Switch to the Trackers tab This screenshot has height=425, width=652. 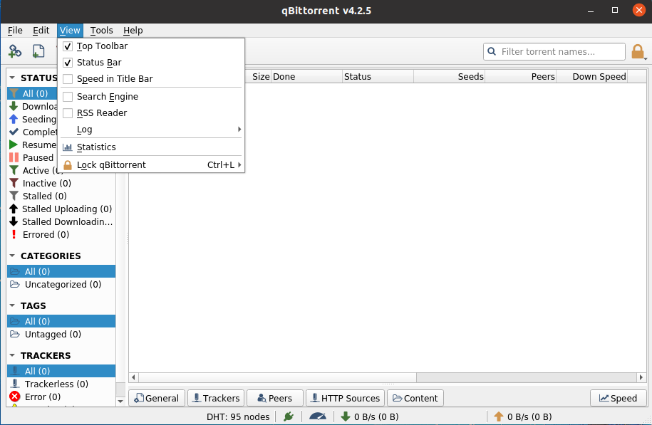click(215, 398)
